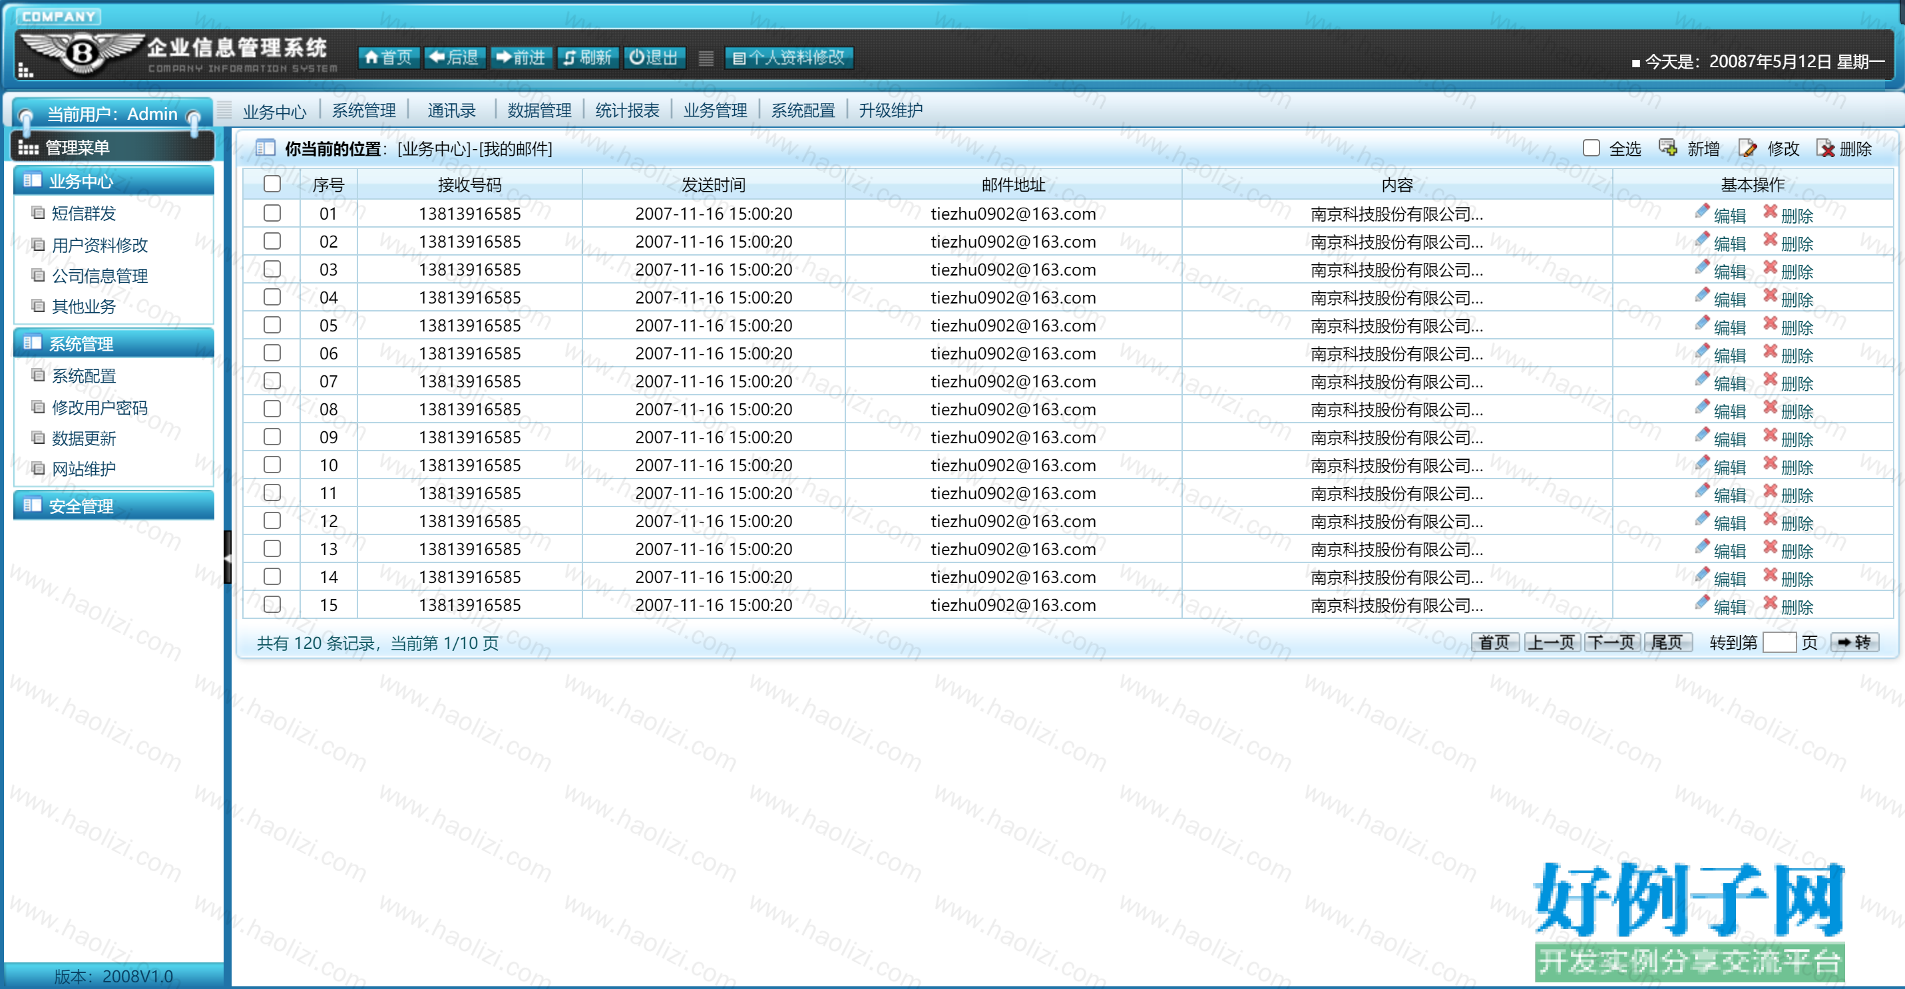
Task: Click the 新增 add icon
Action: (1667, 148)
